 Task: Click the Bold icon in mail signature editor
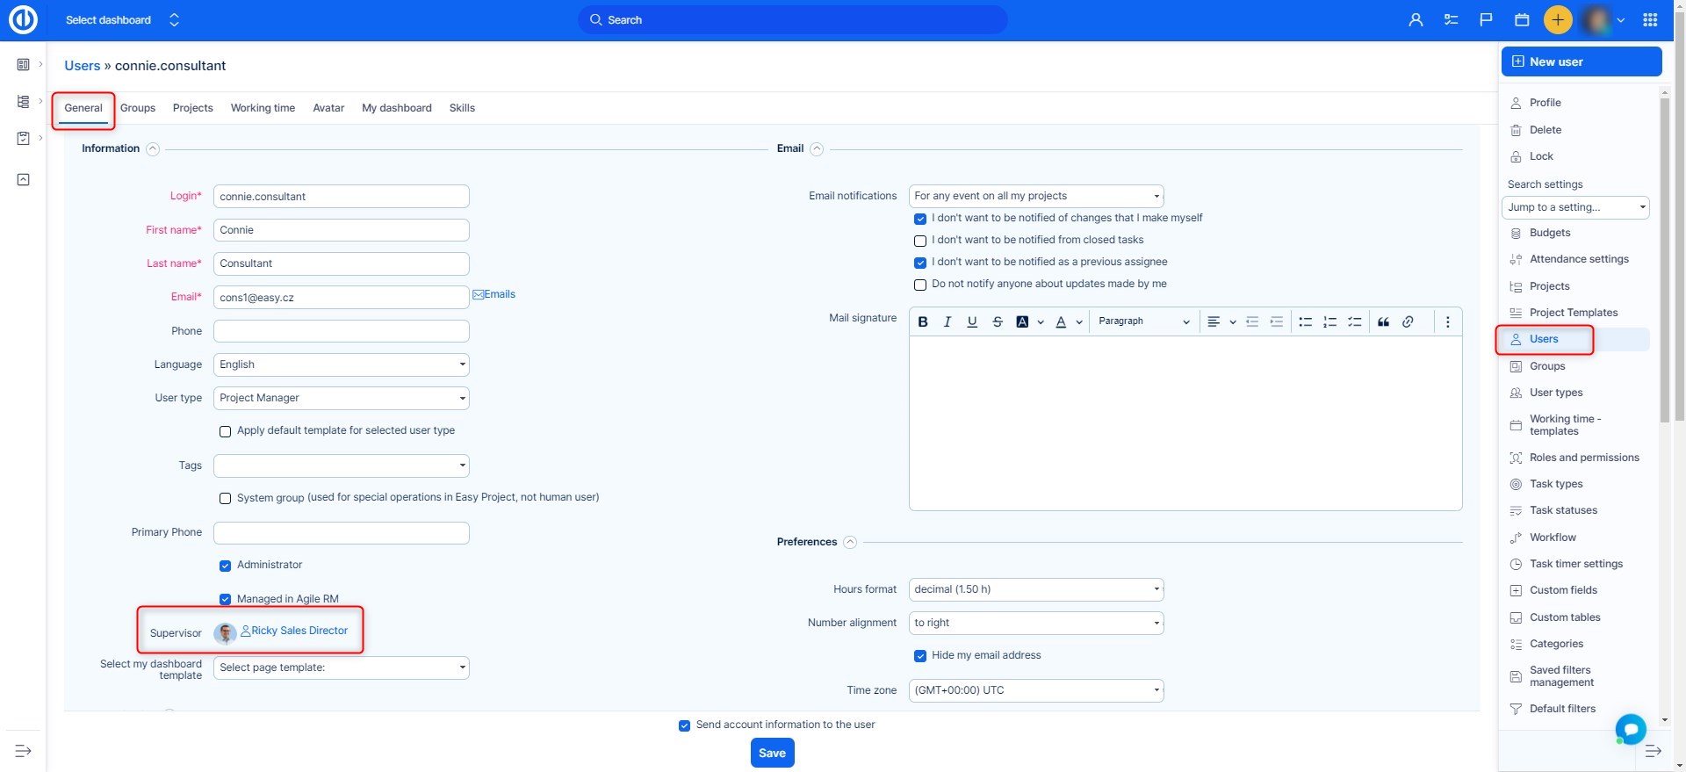pos(923,322)
